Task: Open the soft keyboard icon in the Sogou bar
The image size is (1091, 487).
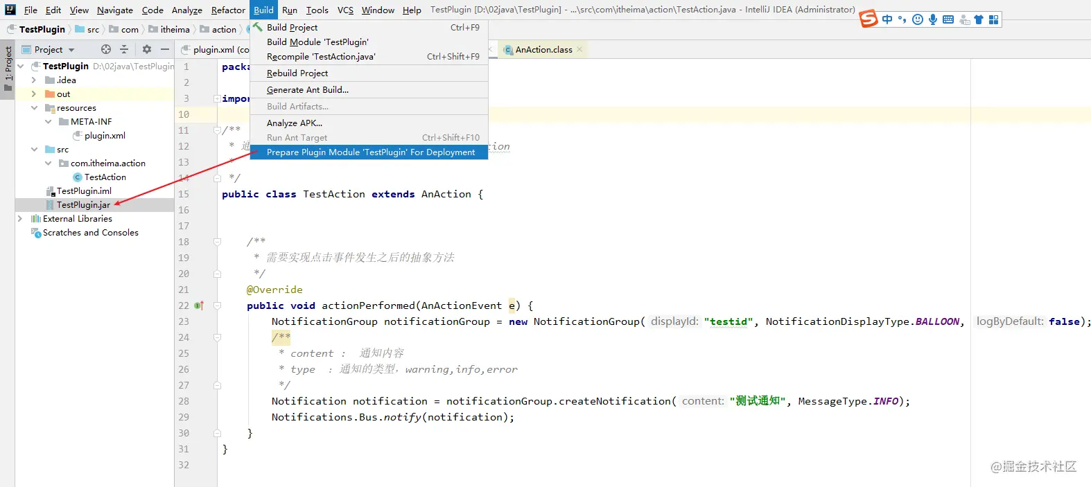Action: [948, 19]
